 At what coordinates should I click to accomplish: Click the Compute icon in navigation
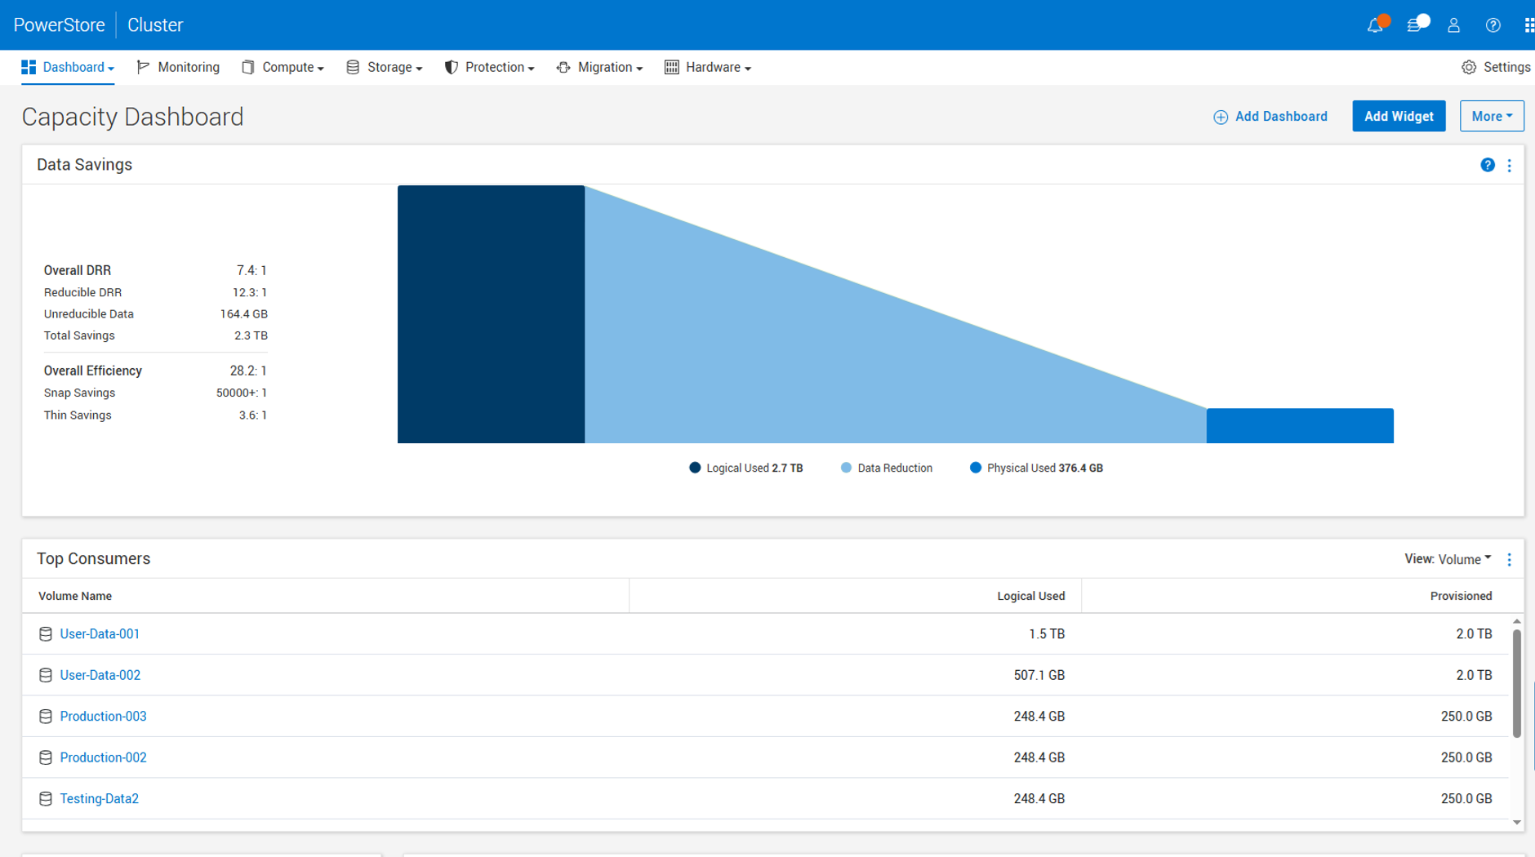tap(248, 67)
